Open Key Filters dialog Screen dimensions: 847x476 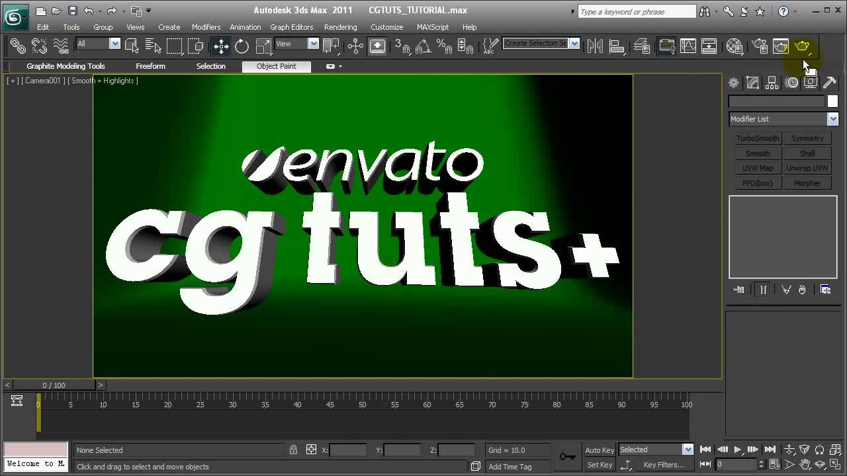[x=664, y=465]
